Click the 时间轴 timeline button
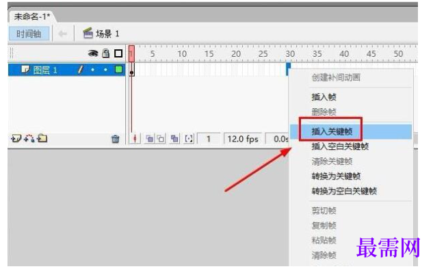Image resolution: width=433 pixels, height=269 pixels. pos(29,34)
